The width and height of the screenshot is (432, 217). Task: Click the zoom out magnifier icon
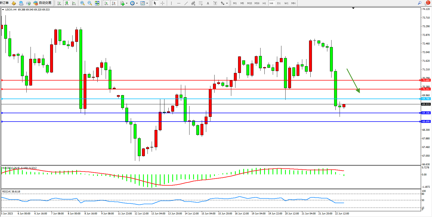click(x=90, y=3)
